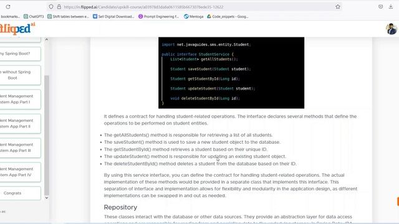Image resolution: width=399 pixels, height=224 pixels.
Task: Open the Shift tables between bookmark
Action: pos(68,17)
